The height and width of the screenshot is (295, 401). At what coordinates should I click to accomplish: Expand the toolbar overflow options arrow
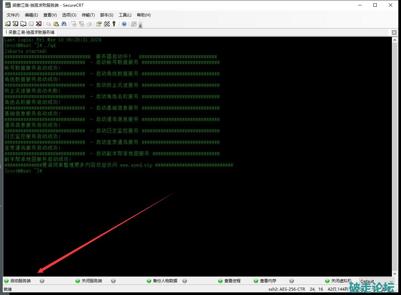[140, 25]
